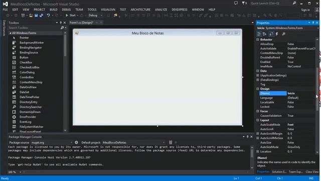Viewport: 321px width, 181px height.
Task: Click the Open File toolbar icon
Action: coord(31,16)
